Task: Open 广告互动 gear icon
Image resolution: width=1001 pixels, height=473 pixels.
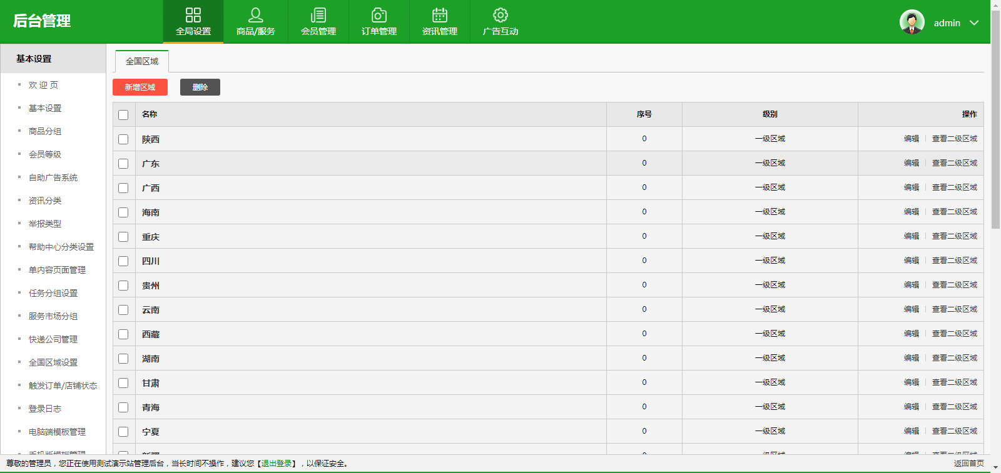Action: point(500,15)
